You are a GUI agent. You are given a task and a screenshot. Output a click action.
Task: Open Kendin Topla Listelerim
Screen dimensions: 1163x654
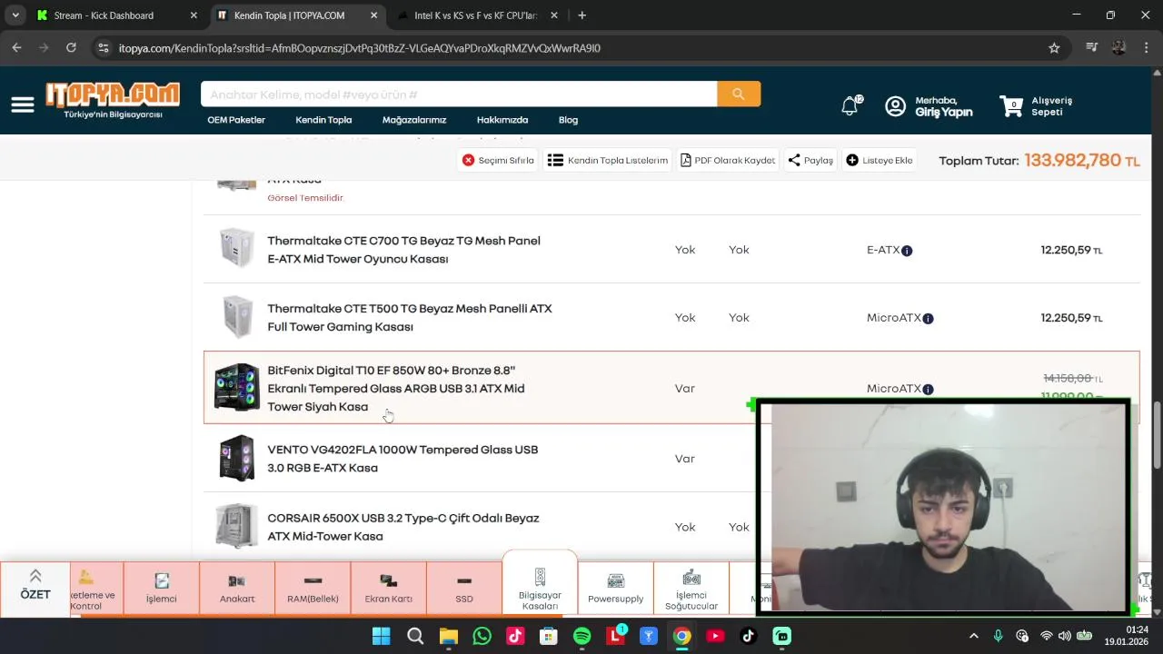click(608, 160)
